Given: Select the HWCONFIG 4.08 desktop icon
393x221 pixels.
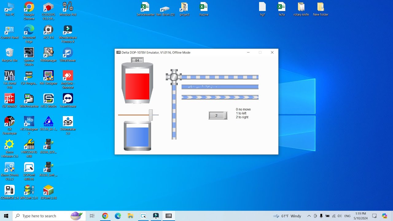Looking at the screenshot, I should click(x=29, y=148).
